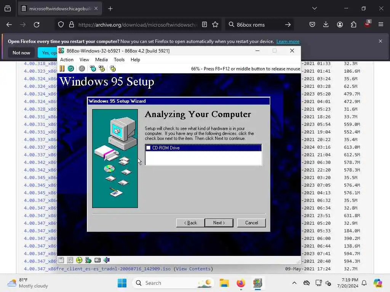The image size is (390, 292).
Task: Dismiss the Firefox startup notification bar
Action: click(380, 41)
